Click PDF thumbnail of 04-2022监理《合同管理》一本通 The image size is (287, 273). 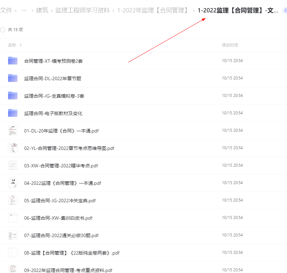coord(13,183)
